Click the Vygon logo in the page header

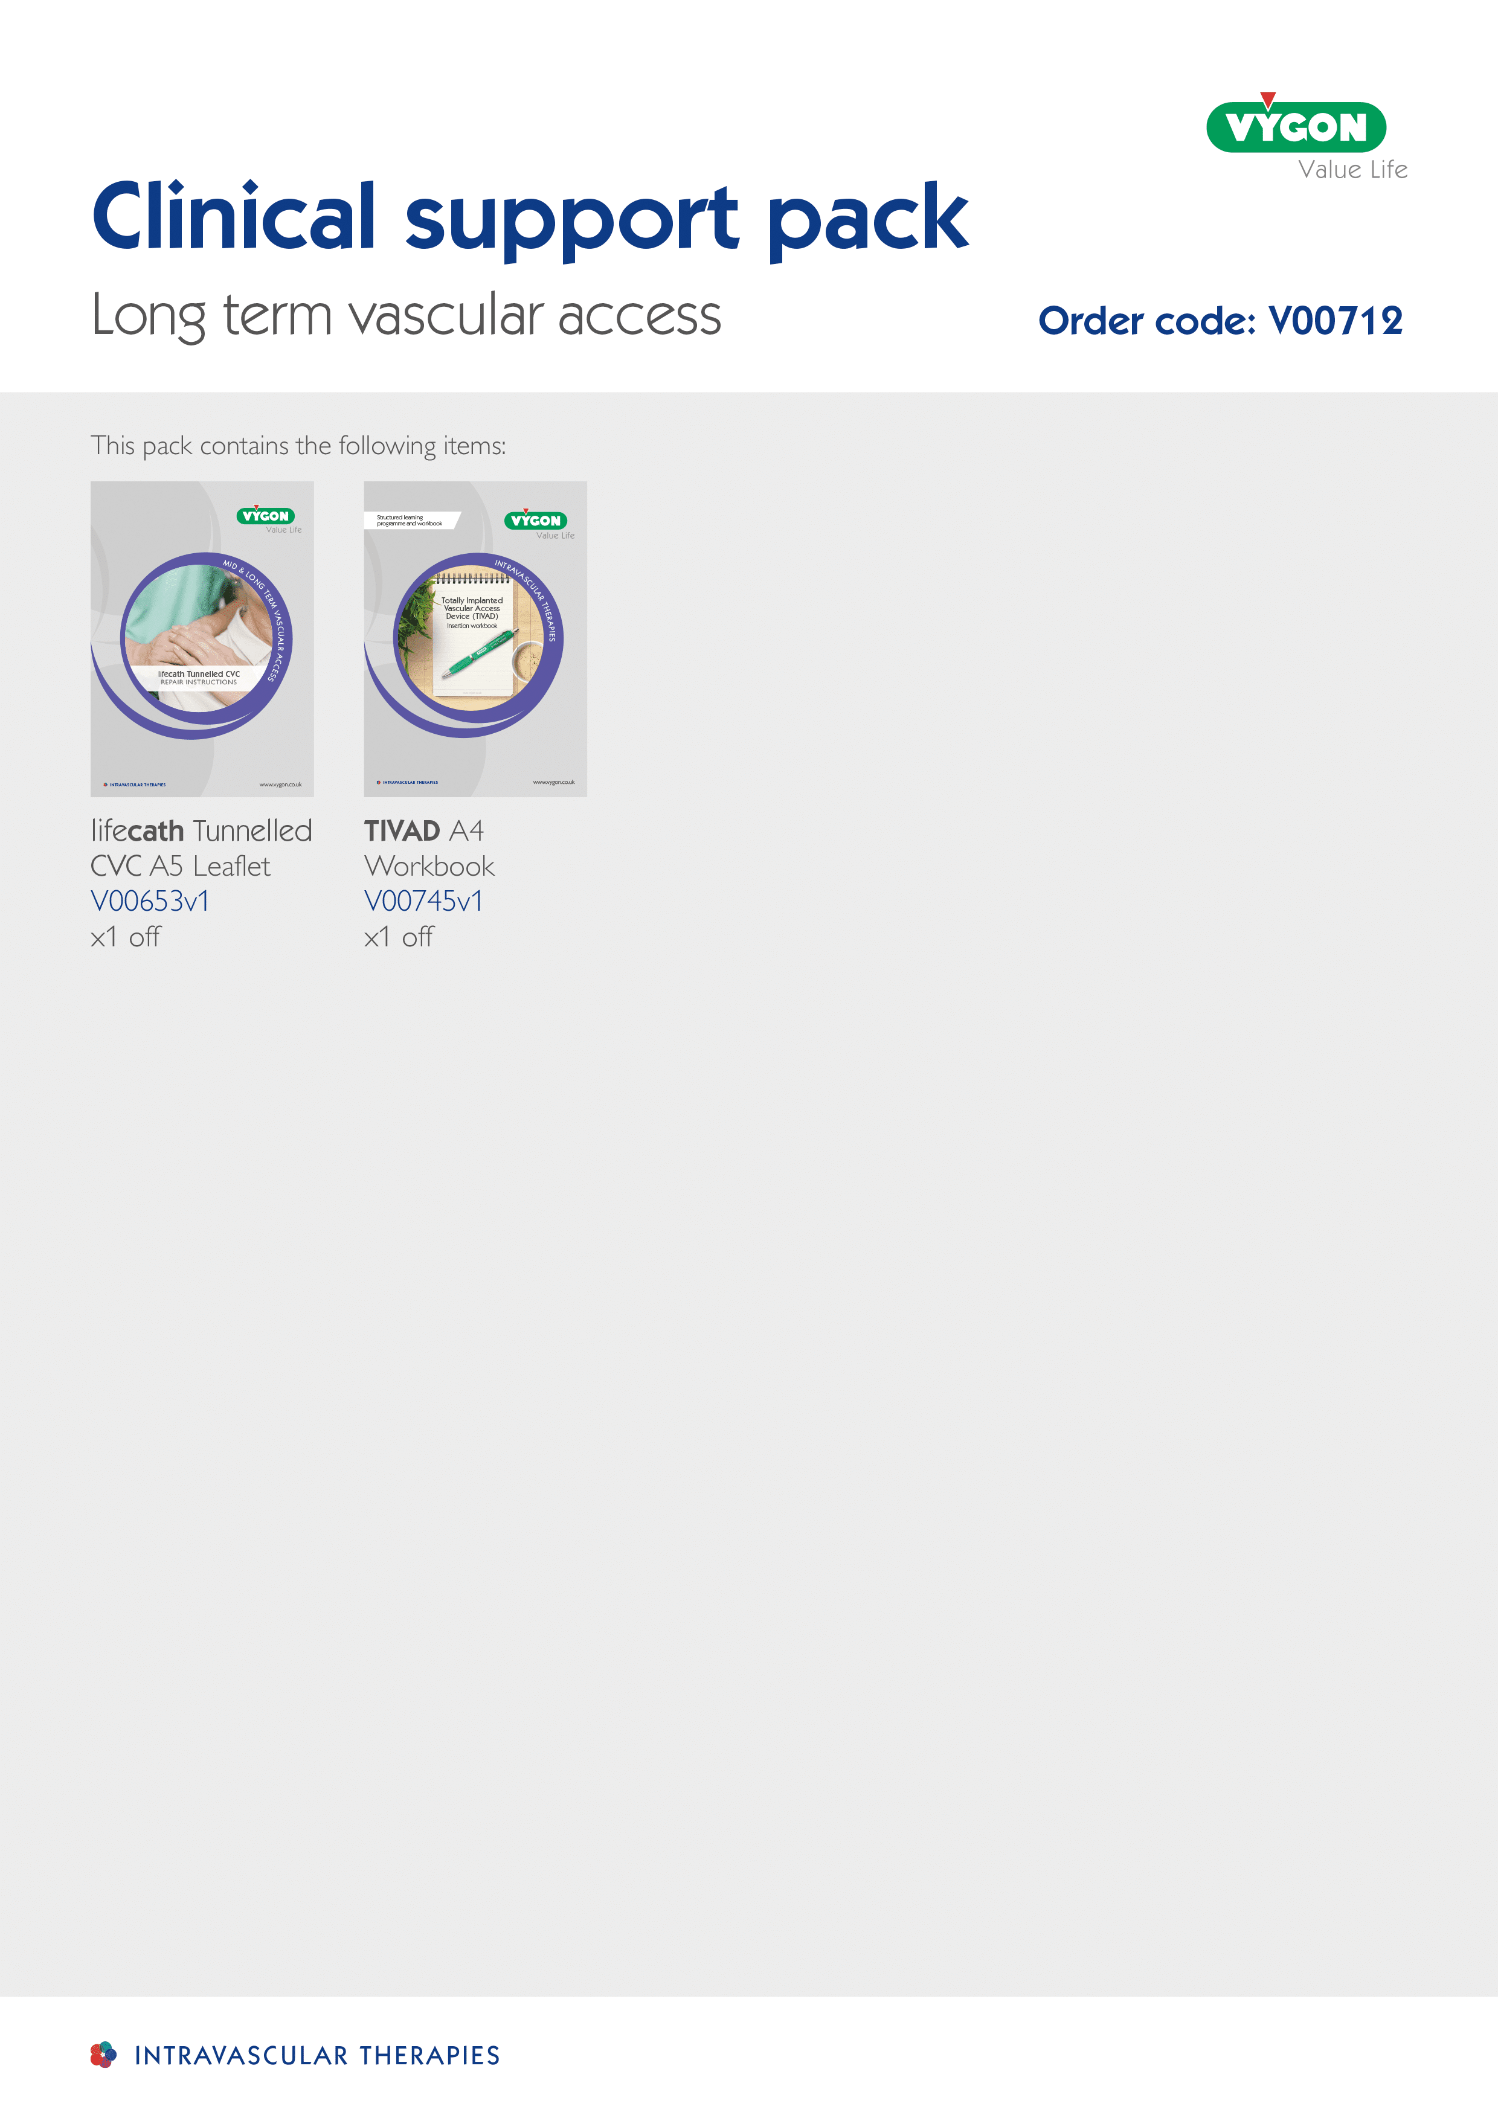[1296, 128]
